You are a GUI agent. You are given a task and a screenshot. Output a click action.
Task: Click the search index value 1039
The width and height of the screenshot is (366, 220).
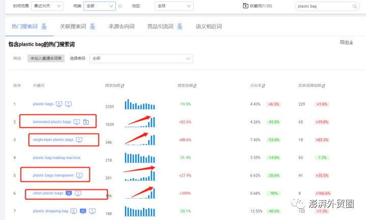pos(110,124)
